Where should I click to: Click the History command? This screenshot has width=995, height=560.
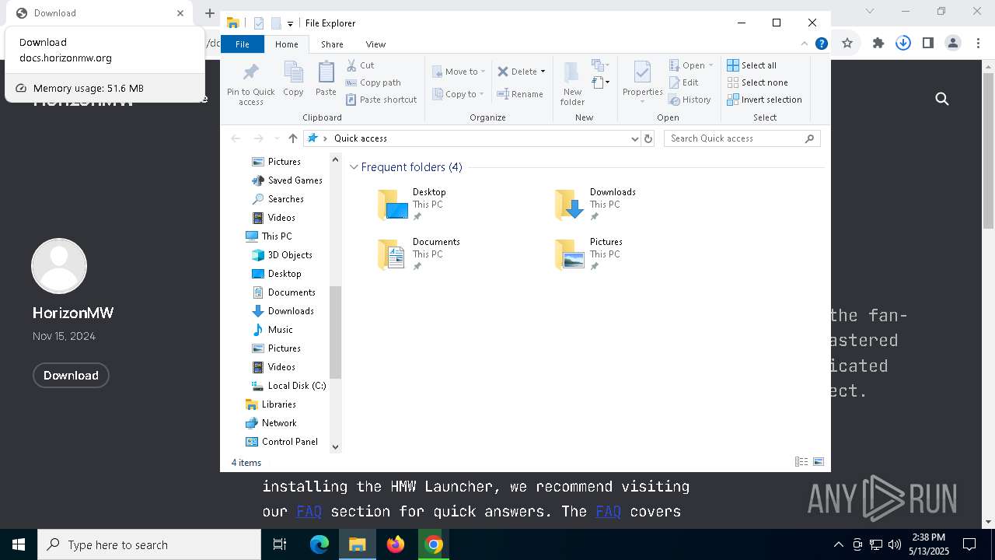pyautogui.click(x=690, y=100)
